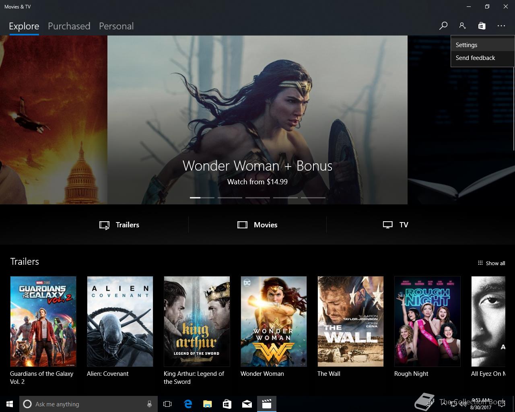Open Guardians of the Galaxy Vol. 2 poster

[x=43, y=321]
